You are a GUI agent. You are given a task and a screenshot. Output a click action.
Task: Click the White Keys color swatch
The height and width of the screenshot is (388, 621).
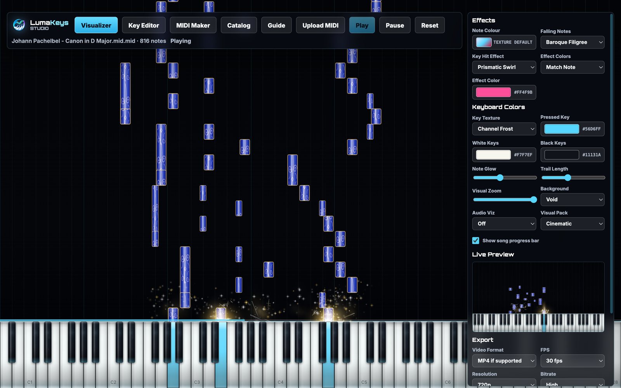(493, 155)
